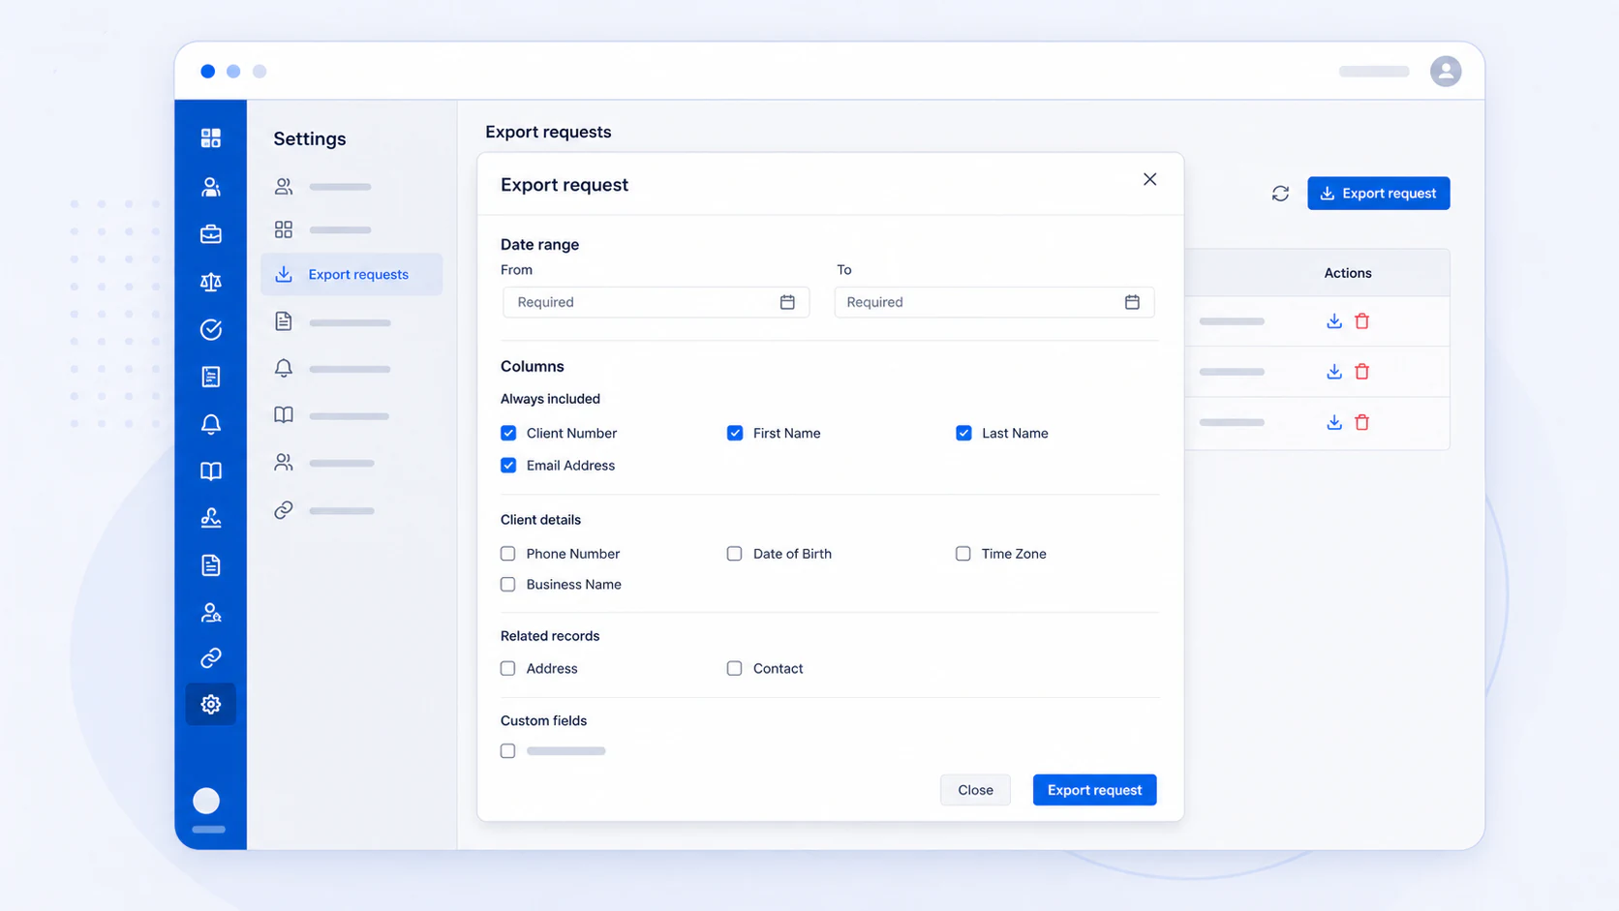1619x911 pixels.
Task: Select Export requests in the Settings menu
Action: pyautogui.click(x=351, y=274)
